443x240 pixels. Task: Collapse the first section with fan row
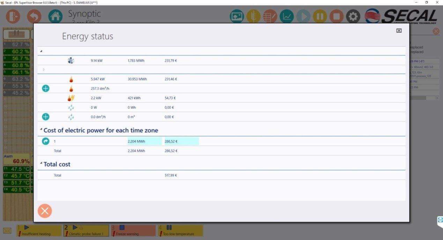[41, 51]
